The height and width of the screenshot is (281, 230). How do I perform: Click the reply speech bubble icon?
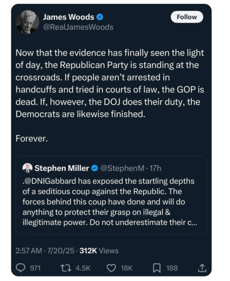[20, 268]
